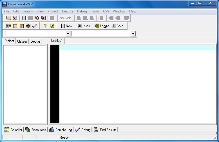This screenshot has height=142, width=219.
Task: Click the Redo arrow icon
Action: tap(69, 18)
